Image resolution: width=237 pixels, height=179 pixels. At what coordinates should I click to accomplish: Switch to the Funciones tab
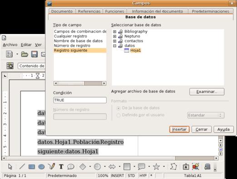tap(114, 11)
